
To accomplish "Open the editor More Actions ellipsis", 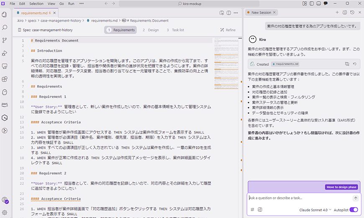I will [236, 13].
